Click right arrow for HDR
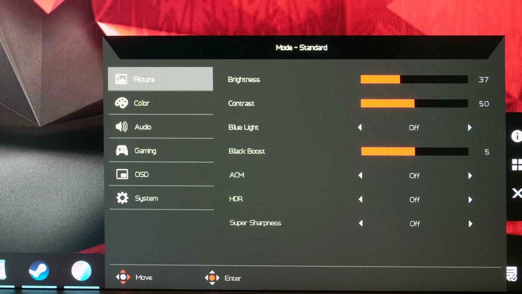The image size is (522, 294). [470, 199]
